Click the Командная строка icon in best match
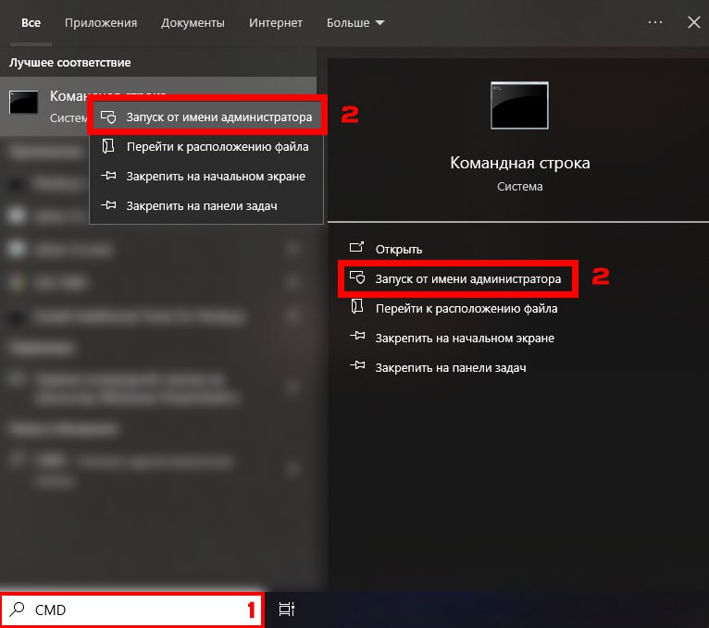Screen dimensions: 709x628 point(24,103)
